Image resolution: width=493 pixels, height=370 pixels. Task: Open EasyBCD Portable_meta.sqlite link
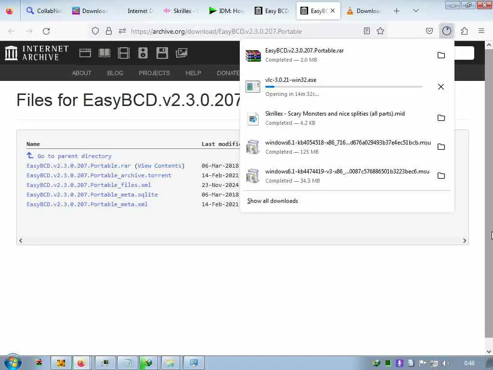tap(92, 195)
